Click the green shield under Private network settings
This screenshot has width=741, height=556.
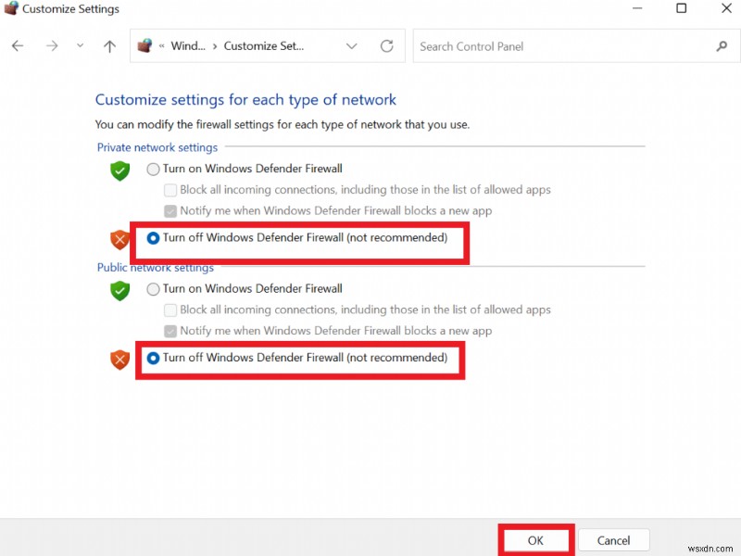[x=119, y=171]
